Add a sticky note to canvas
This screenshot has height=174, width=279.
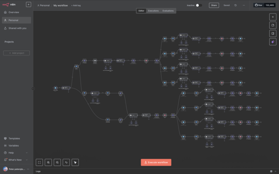coord(273,25)
